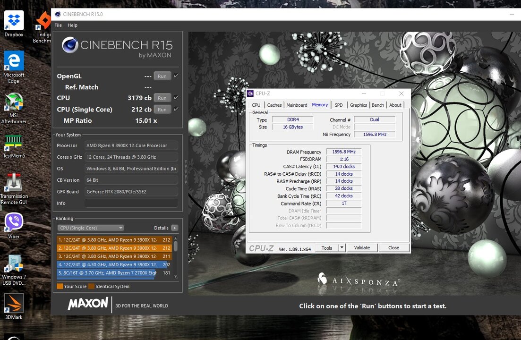Open the Viber desktop shortcut
Image resolution: width=521 pixels, height=340 pixels.
[14, 226]
